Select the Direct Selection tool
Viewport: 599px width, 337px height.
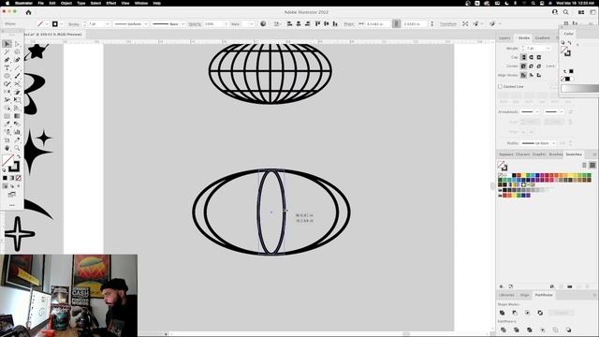click(x=17, y=44)
